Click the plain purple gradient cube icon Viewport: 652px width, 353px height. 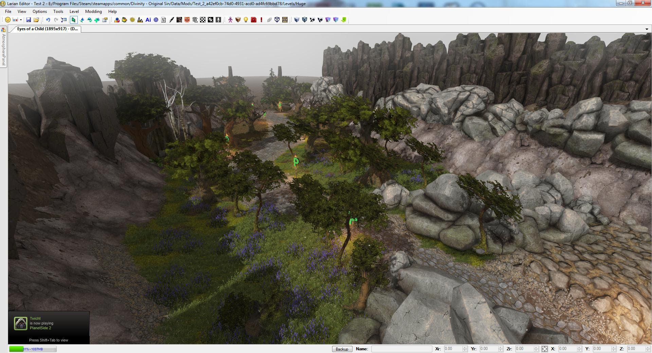tap(336, 20)
